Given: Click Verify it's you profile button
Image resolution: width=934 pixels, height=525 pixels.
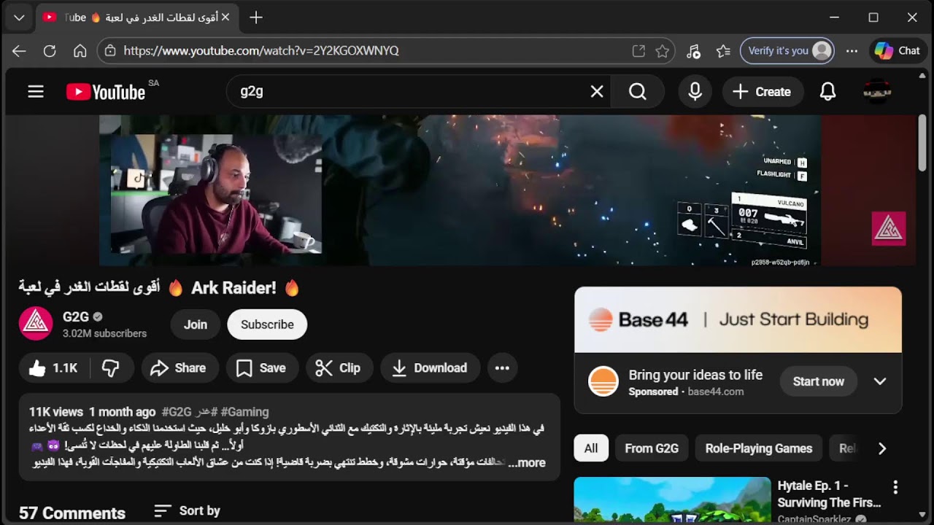Looking at the screenshot, I should coord(787,51).
